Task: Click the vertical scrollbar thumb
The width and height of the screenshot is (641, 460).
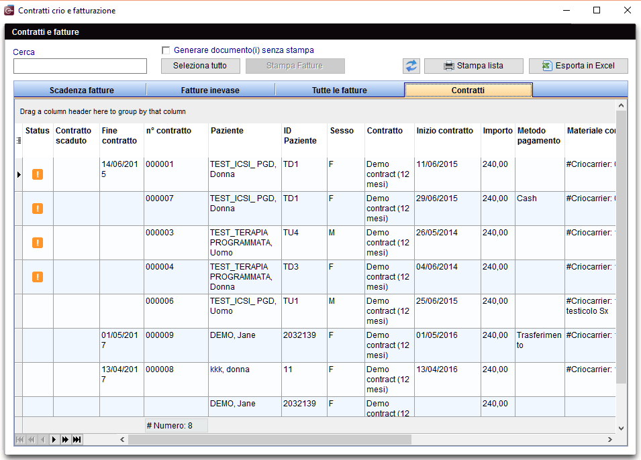Action: 621,247
